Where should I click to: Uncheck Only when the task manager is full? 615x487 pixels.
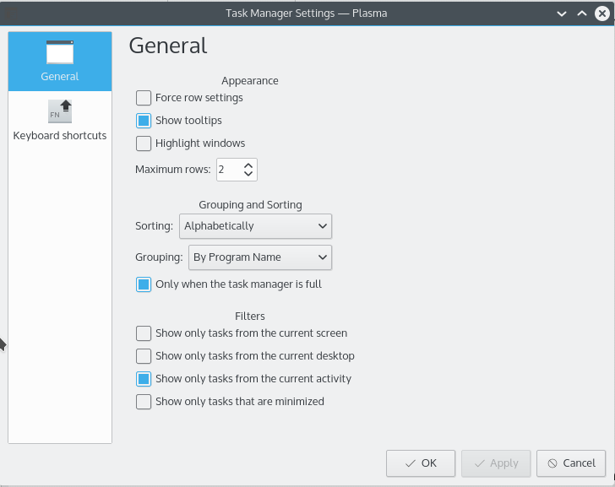point(144,284)
